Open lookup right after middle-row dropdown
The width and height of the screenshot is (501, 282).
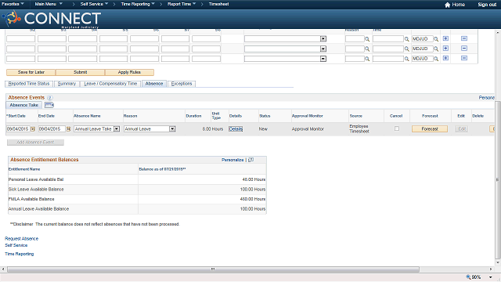coord(367,49)
